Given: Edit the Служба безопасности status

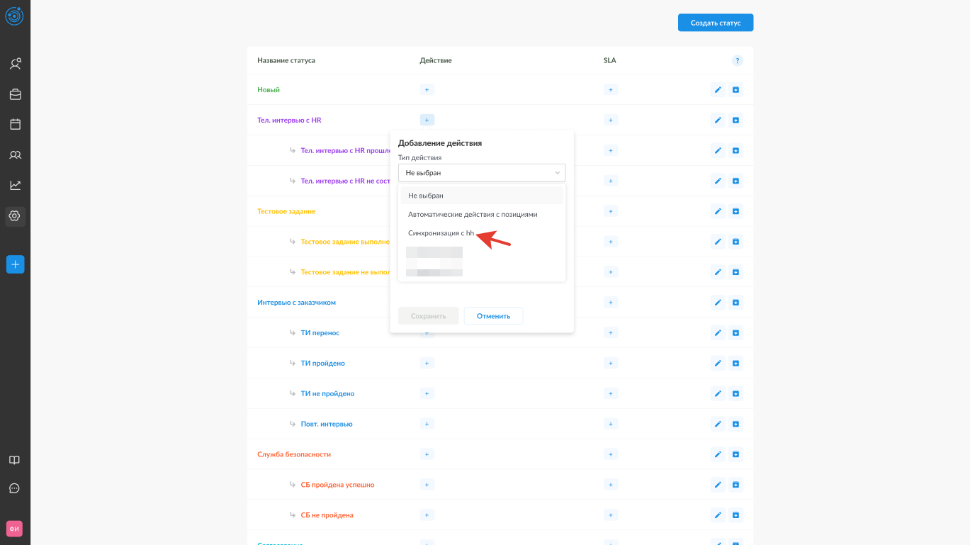Looking at the screenshot, I should click(718, 454).
